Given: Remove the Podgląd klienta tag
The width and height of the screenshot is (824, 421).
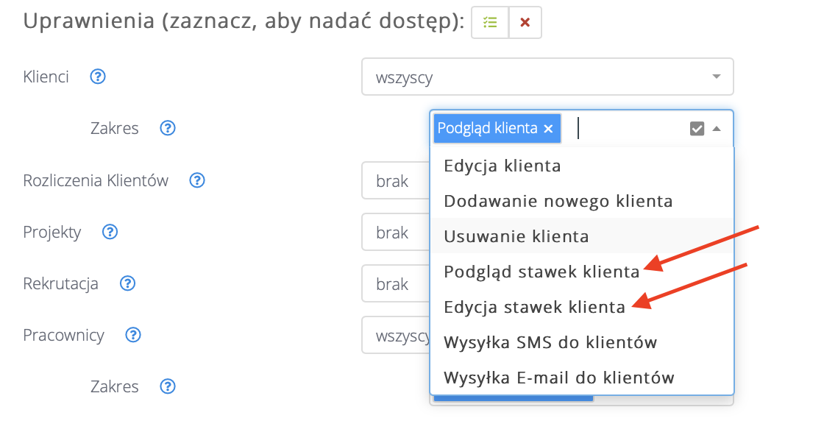Looking at the screenshot, I should 547,129.
